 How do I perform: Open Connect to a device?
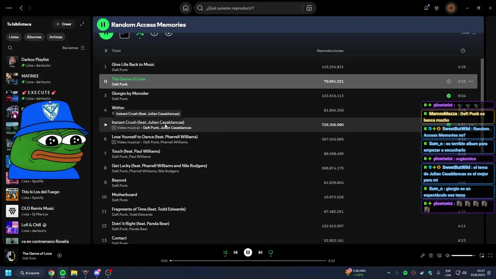click(x=439, y=255)
